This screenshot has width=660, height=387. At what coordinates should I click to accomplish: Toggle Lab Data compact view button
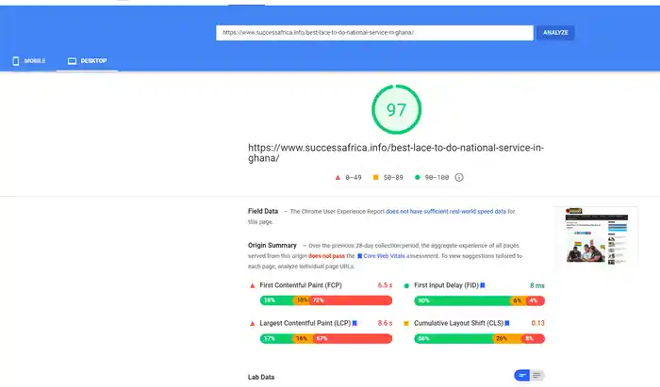coord(522,376)
